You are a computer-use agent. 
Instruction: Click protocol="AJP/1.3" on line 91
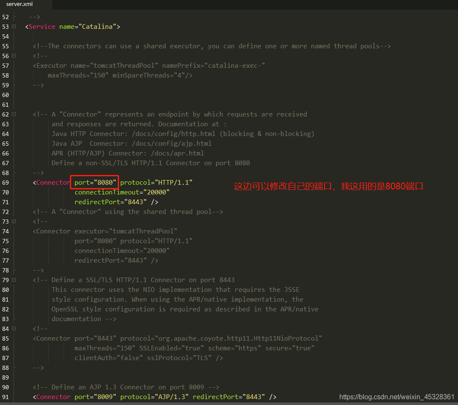[x=154, y=397]
